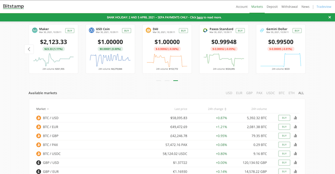This screenshot has height=174, width=335.
Task: Open USD Coin price sparkline chart
Action: point(110,60)
